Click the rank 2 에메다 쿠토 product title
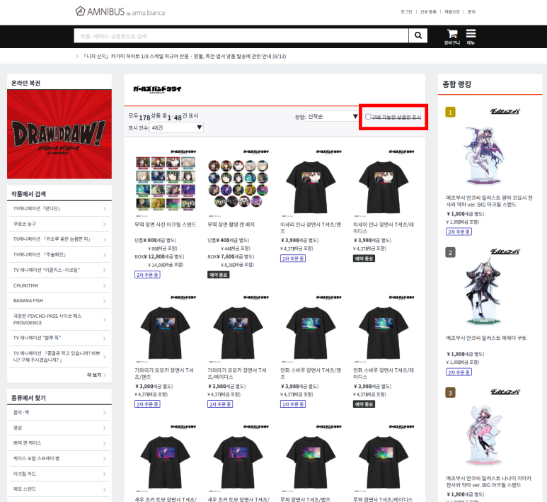 [486, 338]
